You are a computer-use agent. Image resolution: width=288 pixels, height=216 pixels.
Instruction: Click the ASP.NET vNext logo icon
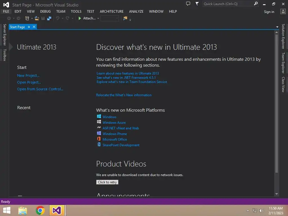click(x=99, y=127)
